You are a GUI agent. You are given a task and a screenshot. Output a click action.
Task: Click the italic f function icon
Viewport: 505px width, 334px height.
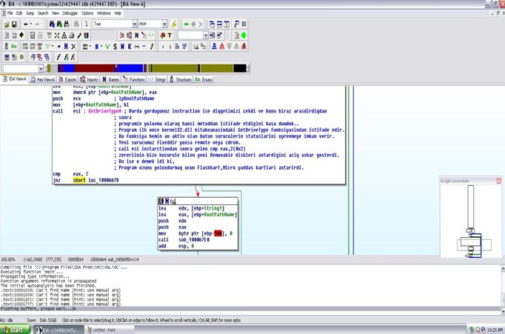pyautogui.click(x=58, y=57)
